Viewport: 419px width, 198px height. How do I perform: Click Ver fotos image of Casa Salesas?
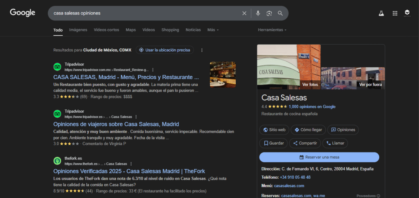288,67
